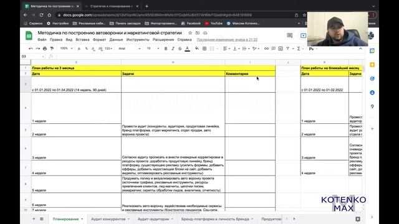This screenshot has height=224, width=399.
Task: Open Google Calendar in the side panel
Action: tap(372, 51)
